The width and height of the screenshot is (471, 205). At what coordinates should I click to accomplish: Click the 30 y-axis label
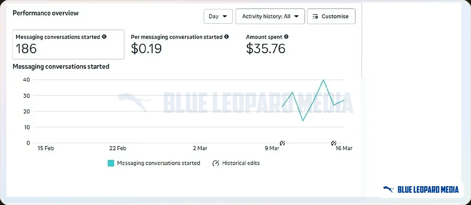pos(26,95)
